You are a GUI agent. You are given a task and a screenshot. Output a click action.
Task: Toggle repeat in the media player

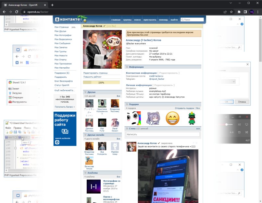click(239, 132)
